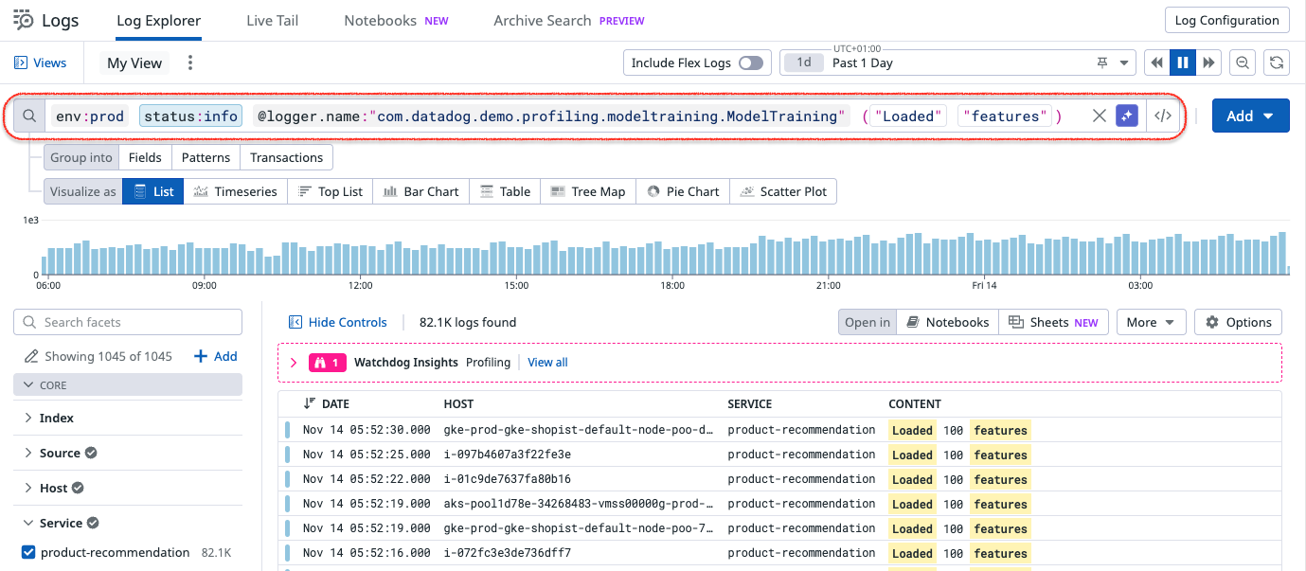The image size is (1306, 571).
Task: Switch to the Live Tail tab
Action: coord(272,20)
